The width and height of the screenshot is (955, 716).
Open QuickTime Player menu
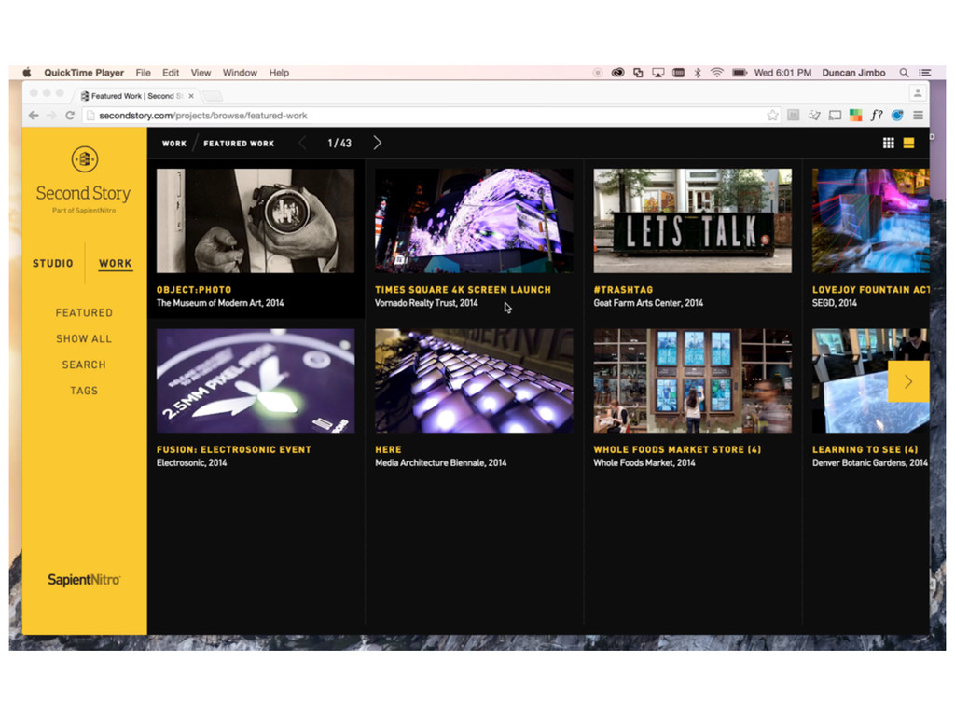coord(84,73)
